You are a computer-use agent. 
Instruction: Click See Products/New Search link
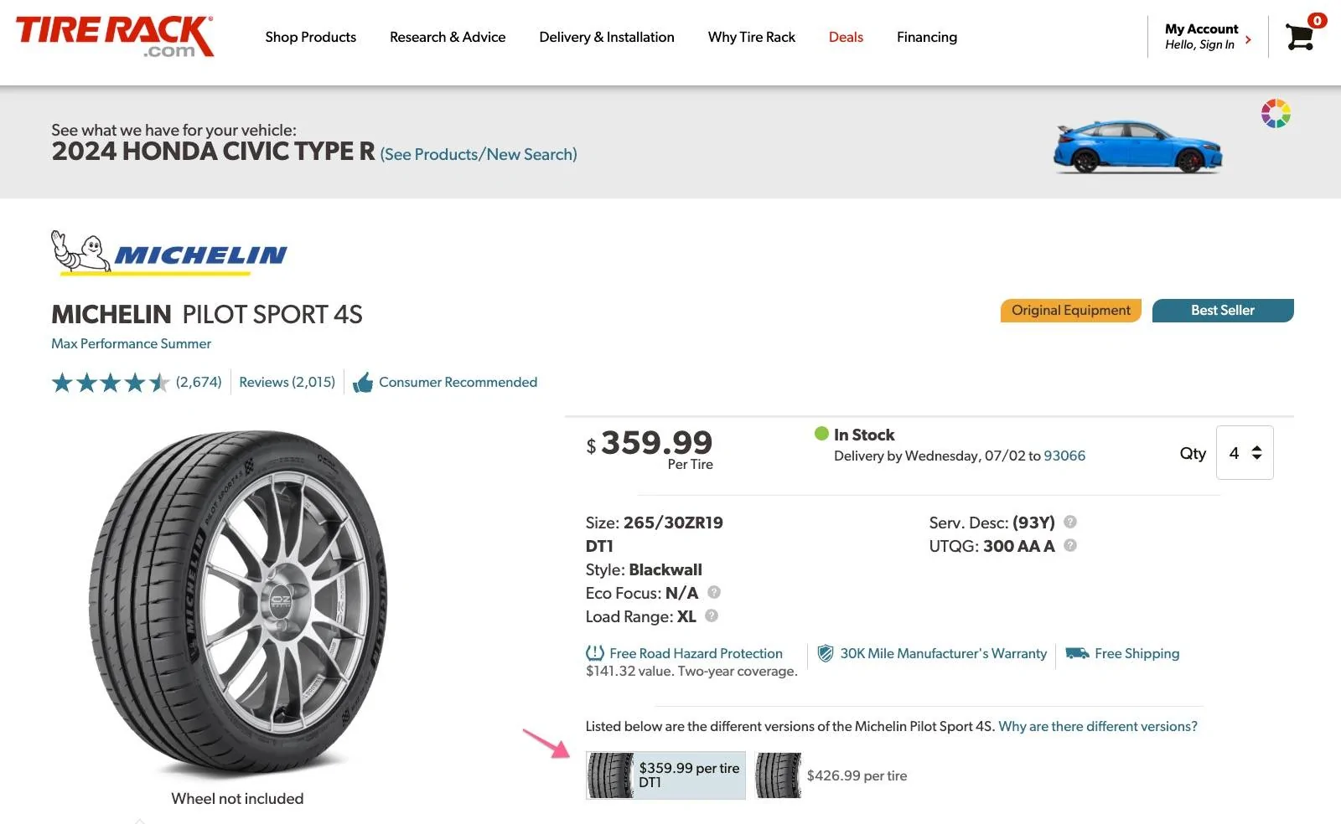pyautogui.click(x=479, y=155)
